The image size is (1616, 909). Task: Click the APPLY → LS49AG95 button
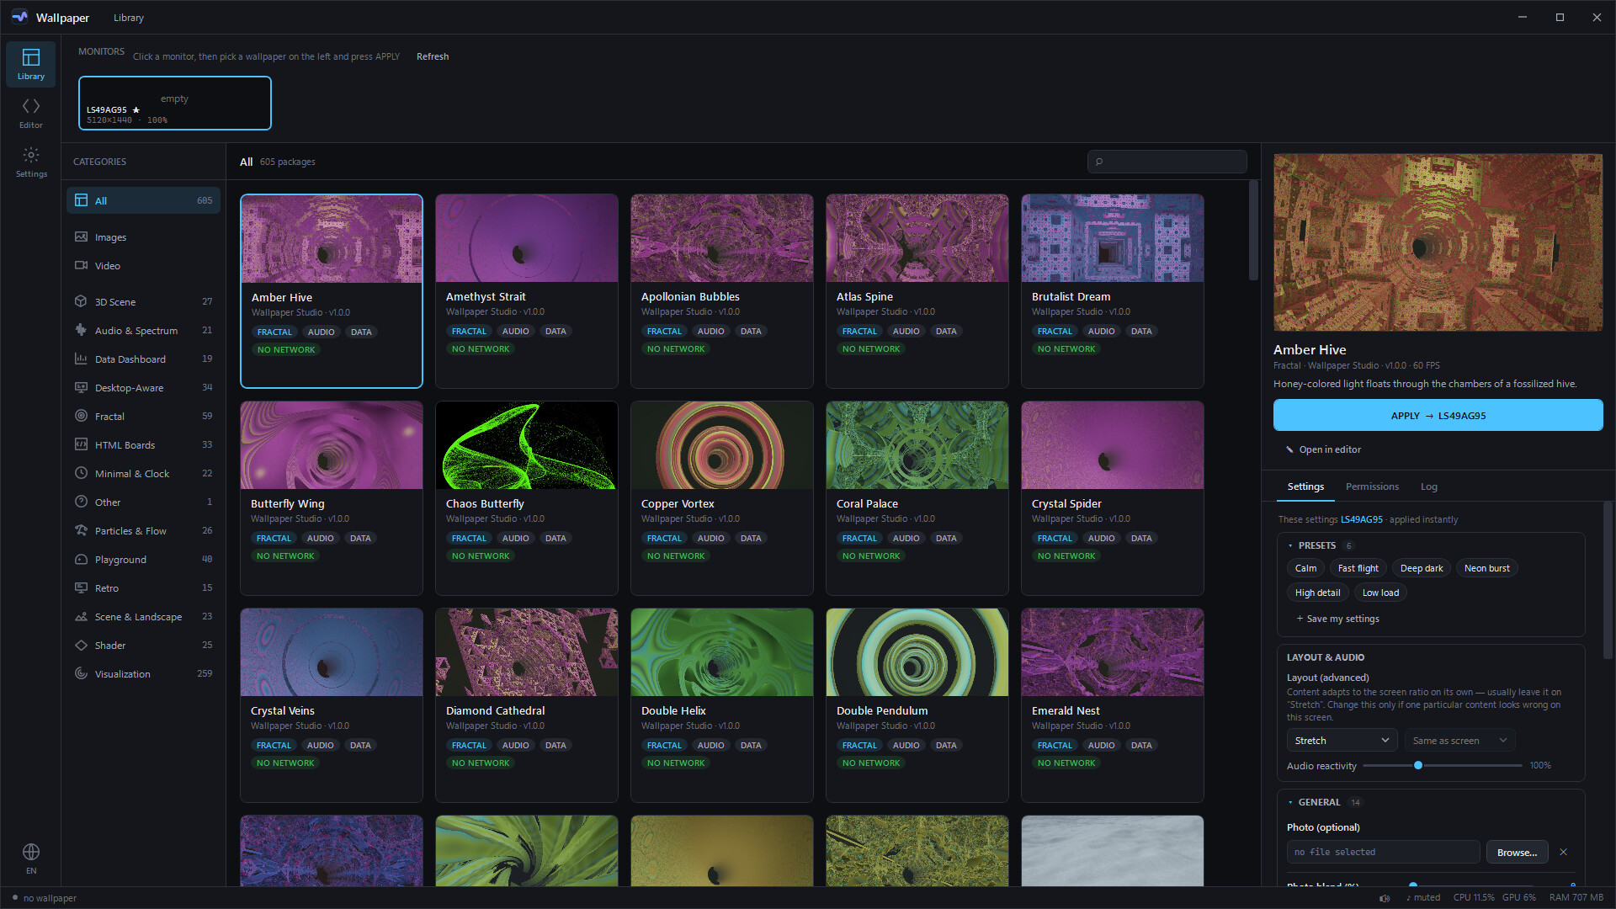1438,416
